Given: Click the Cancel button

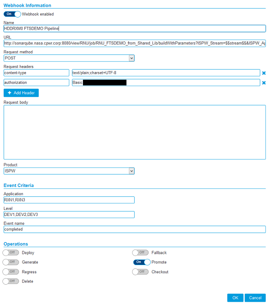Looking at the screenshot, I should (x=255, y=298).
